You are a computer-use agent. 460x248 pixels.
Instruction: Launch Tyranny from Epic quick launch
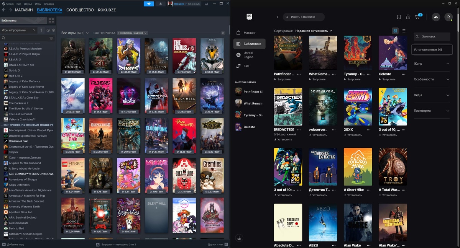tap(249, 115)
